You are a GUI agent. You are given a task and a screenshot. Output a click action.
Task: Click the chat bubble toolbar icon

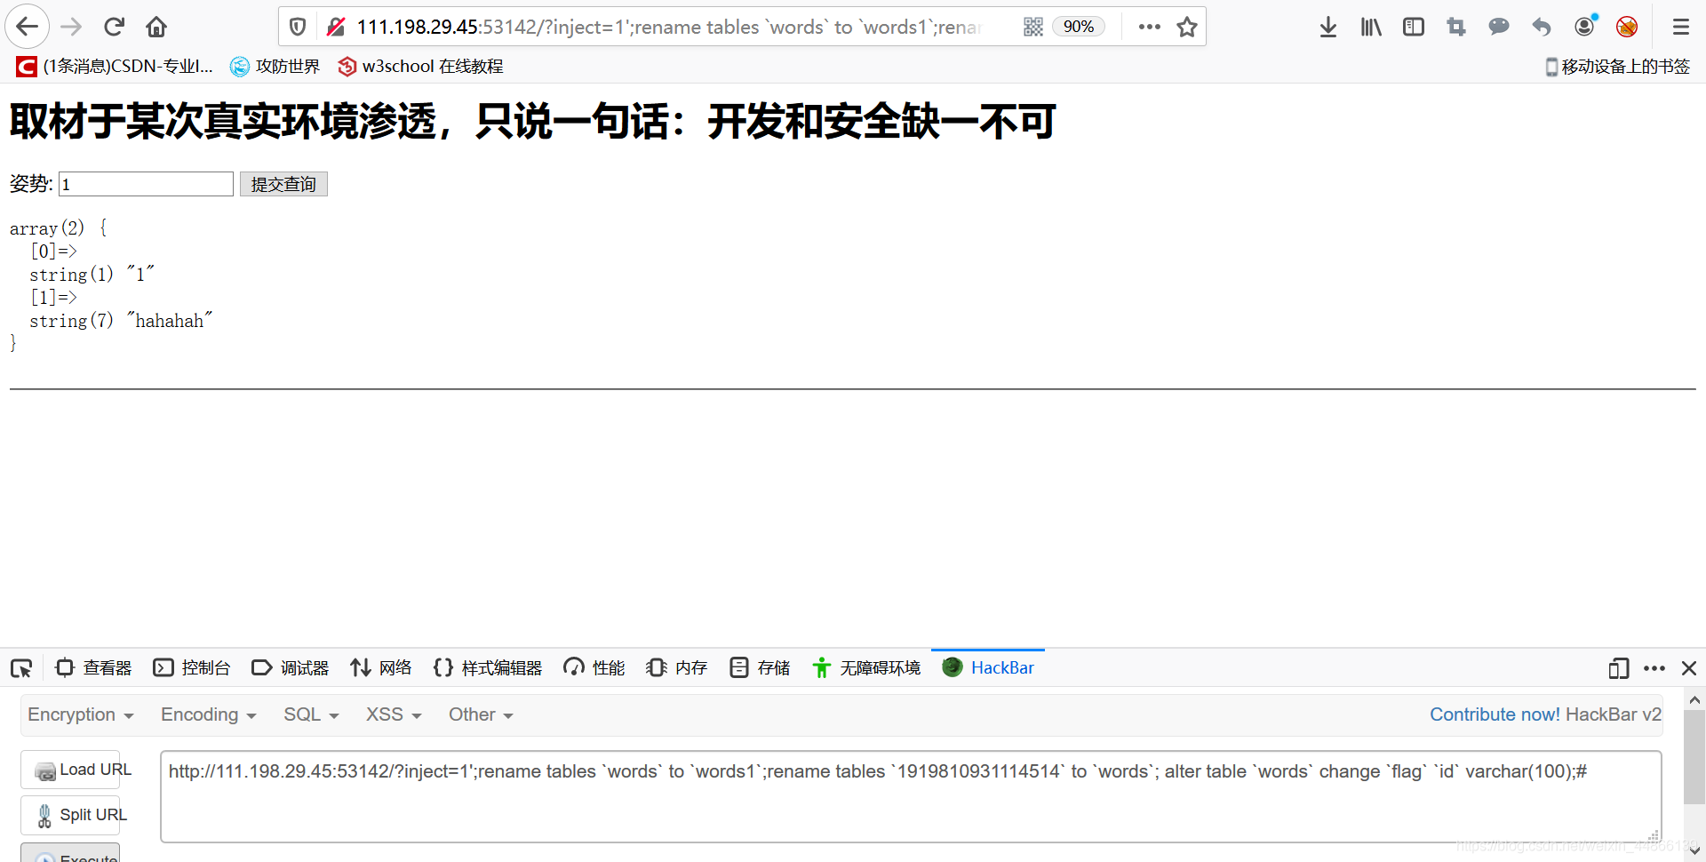[x=1499, y=27]
